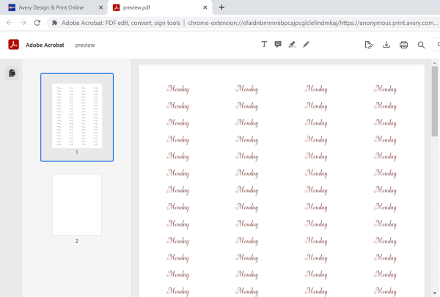Screen dimensions: 440x297
Task: Click the first Monday label in top row
Action: 178,89
